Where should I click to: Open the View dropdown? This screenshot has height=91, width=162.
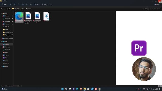pos(45,4)
